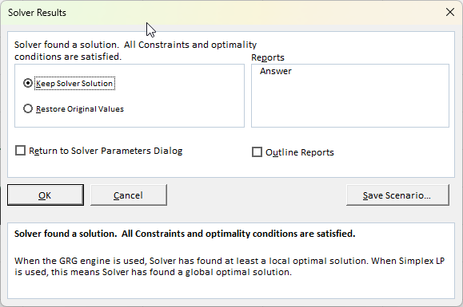
Task: Click the bold Solver found a solution message
Action: [185, 234]
